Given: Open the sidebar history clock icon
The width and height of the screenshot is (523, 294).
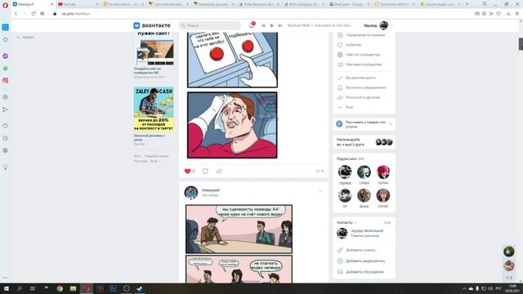Looking at the screenshot, I should click(x=6, y=138).
